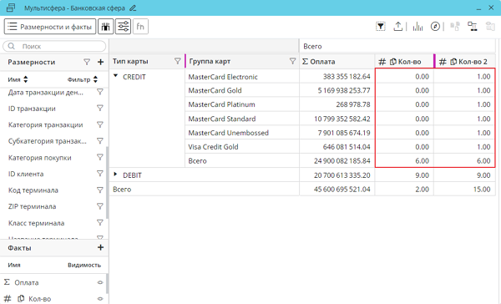This screenshot has width=501, height=304.
Task: Collapse the CREDIT row
Action: (x=116, y=76)
